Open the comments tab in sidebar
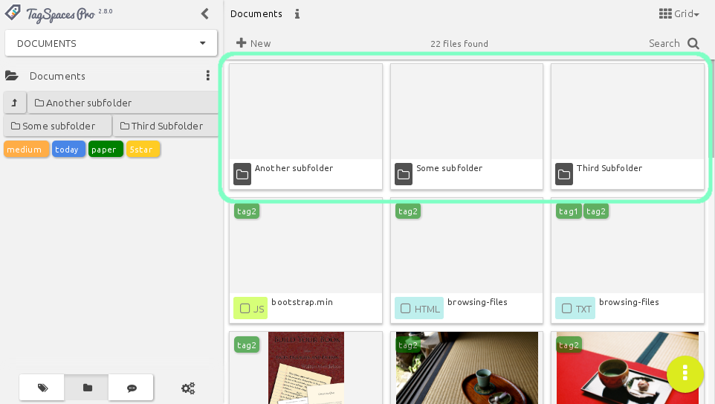 coord(132,388)
